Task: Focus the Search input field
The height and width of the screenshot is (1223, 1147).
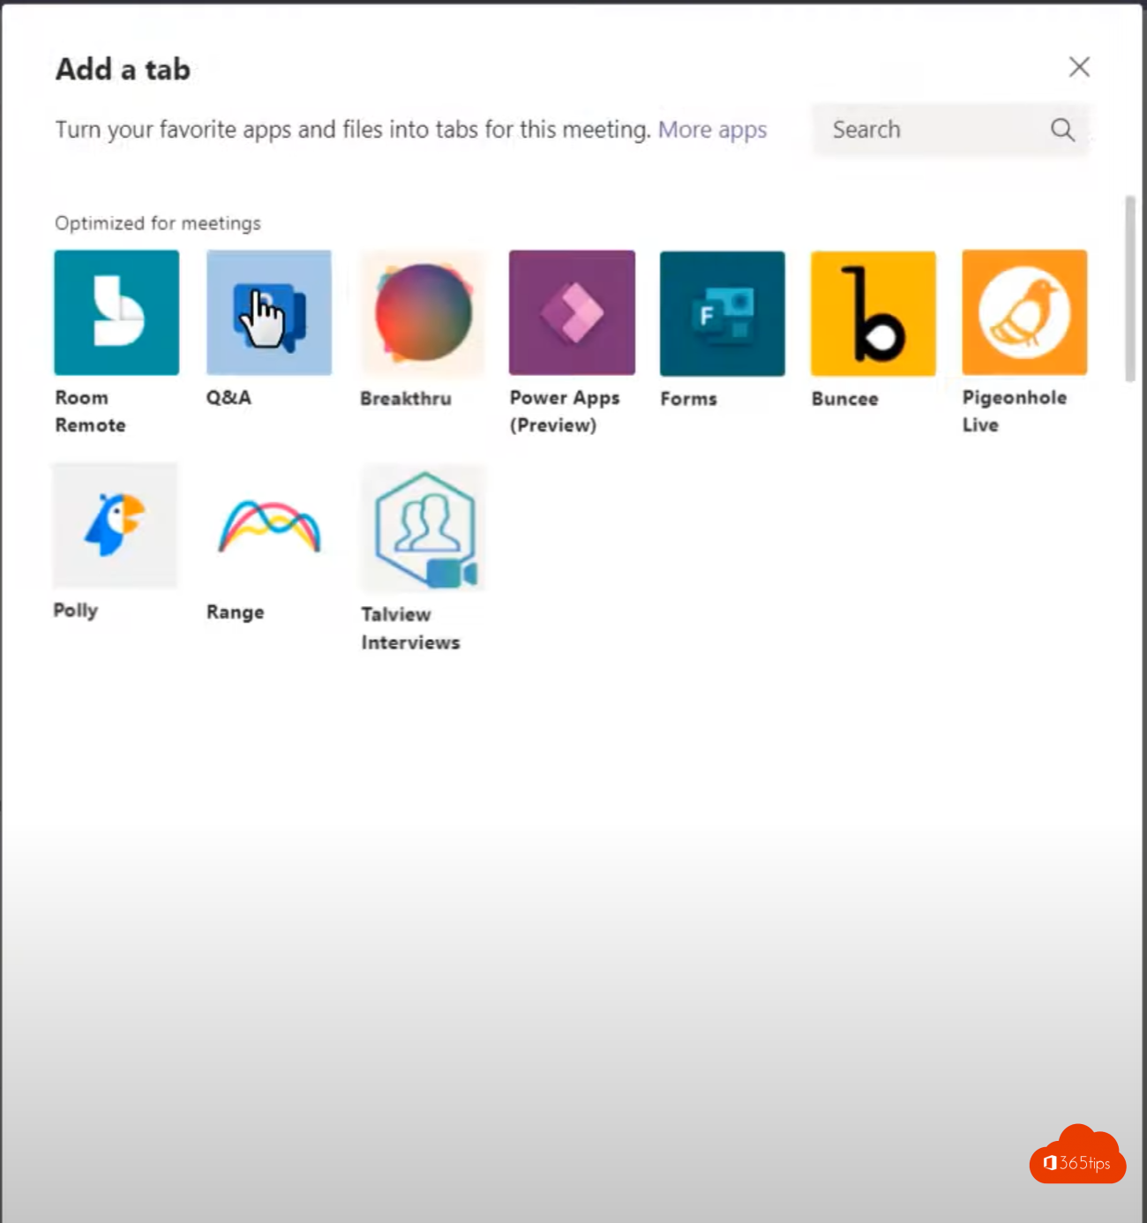Action: point(951,130)
